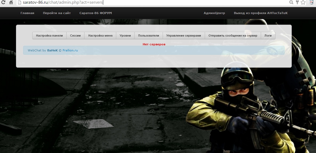This screenshot has width=316, height=153.
Task: Open АдминЦентр in the top bar
Action: (214, 13)
